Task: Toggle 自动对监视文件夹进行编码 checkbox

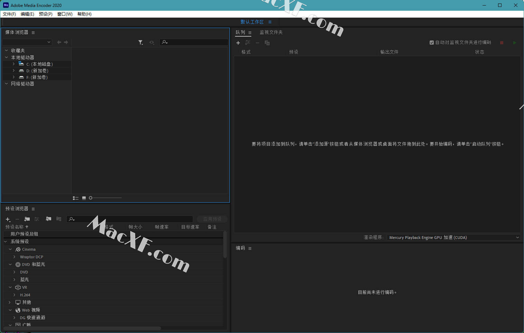Action: click(432, 43)
